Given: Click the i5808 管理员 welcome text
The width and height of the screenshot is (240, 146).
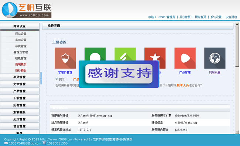Looking at the screenshot, I should 167,17.
